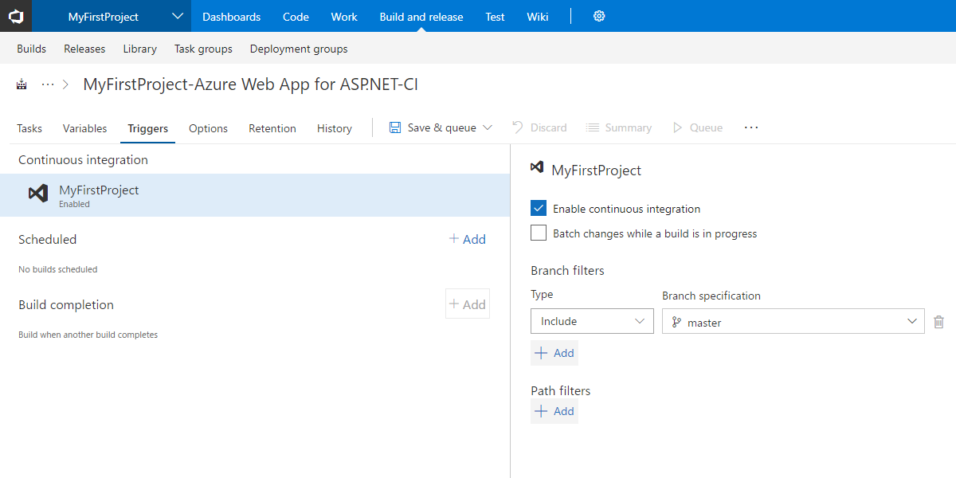
Task: Switch to the Tasks tab
Action: point(29,128)
